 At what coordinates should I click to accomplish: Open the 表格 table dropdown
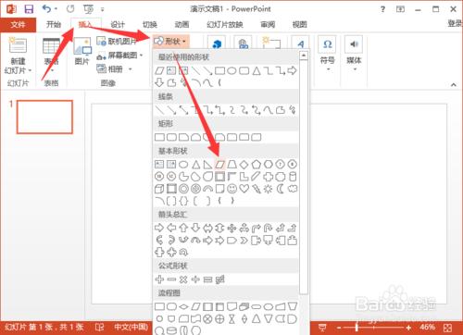[x=51, y=56]
